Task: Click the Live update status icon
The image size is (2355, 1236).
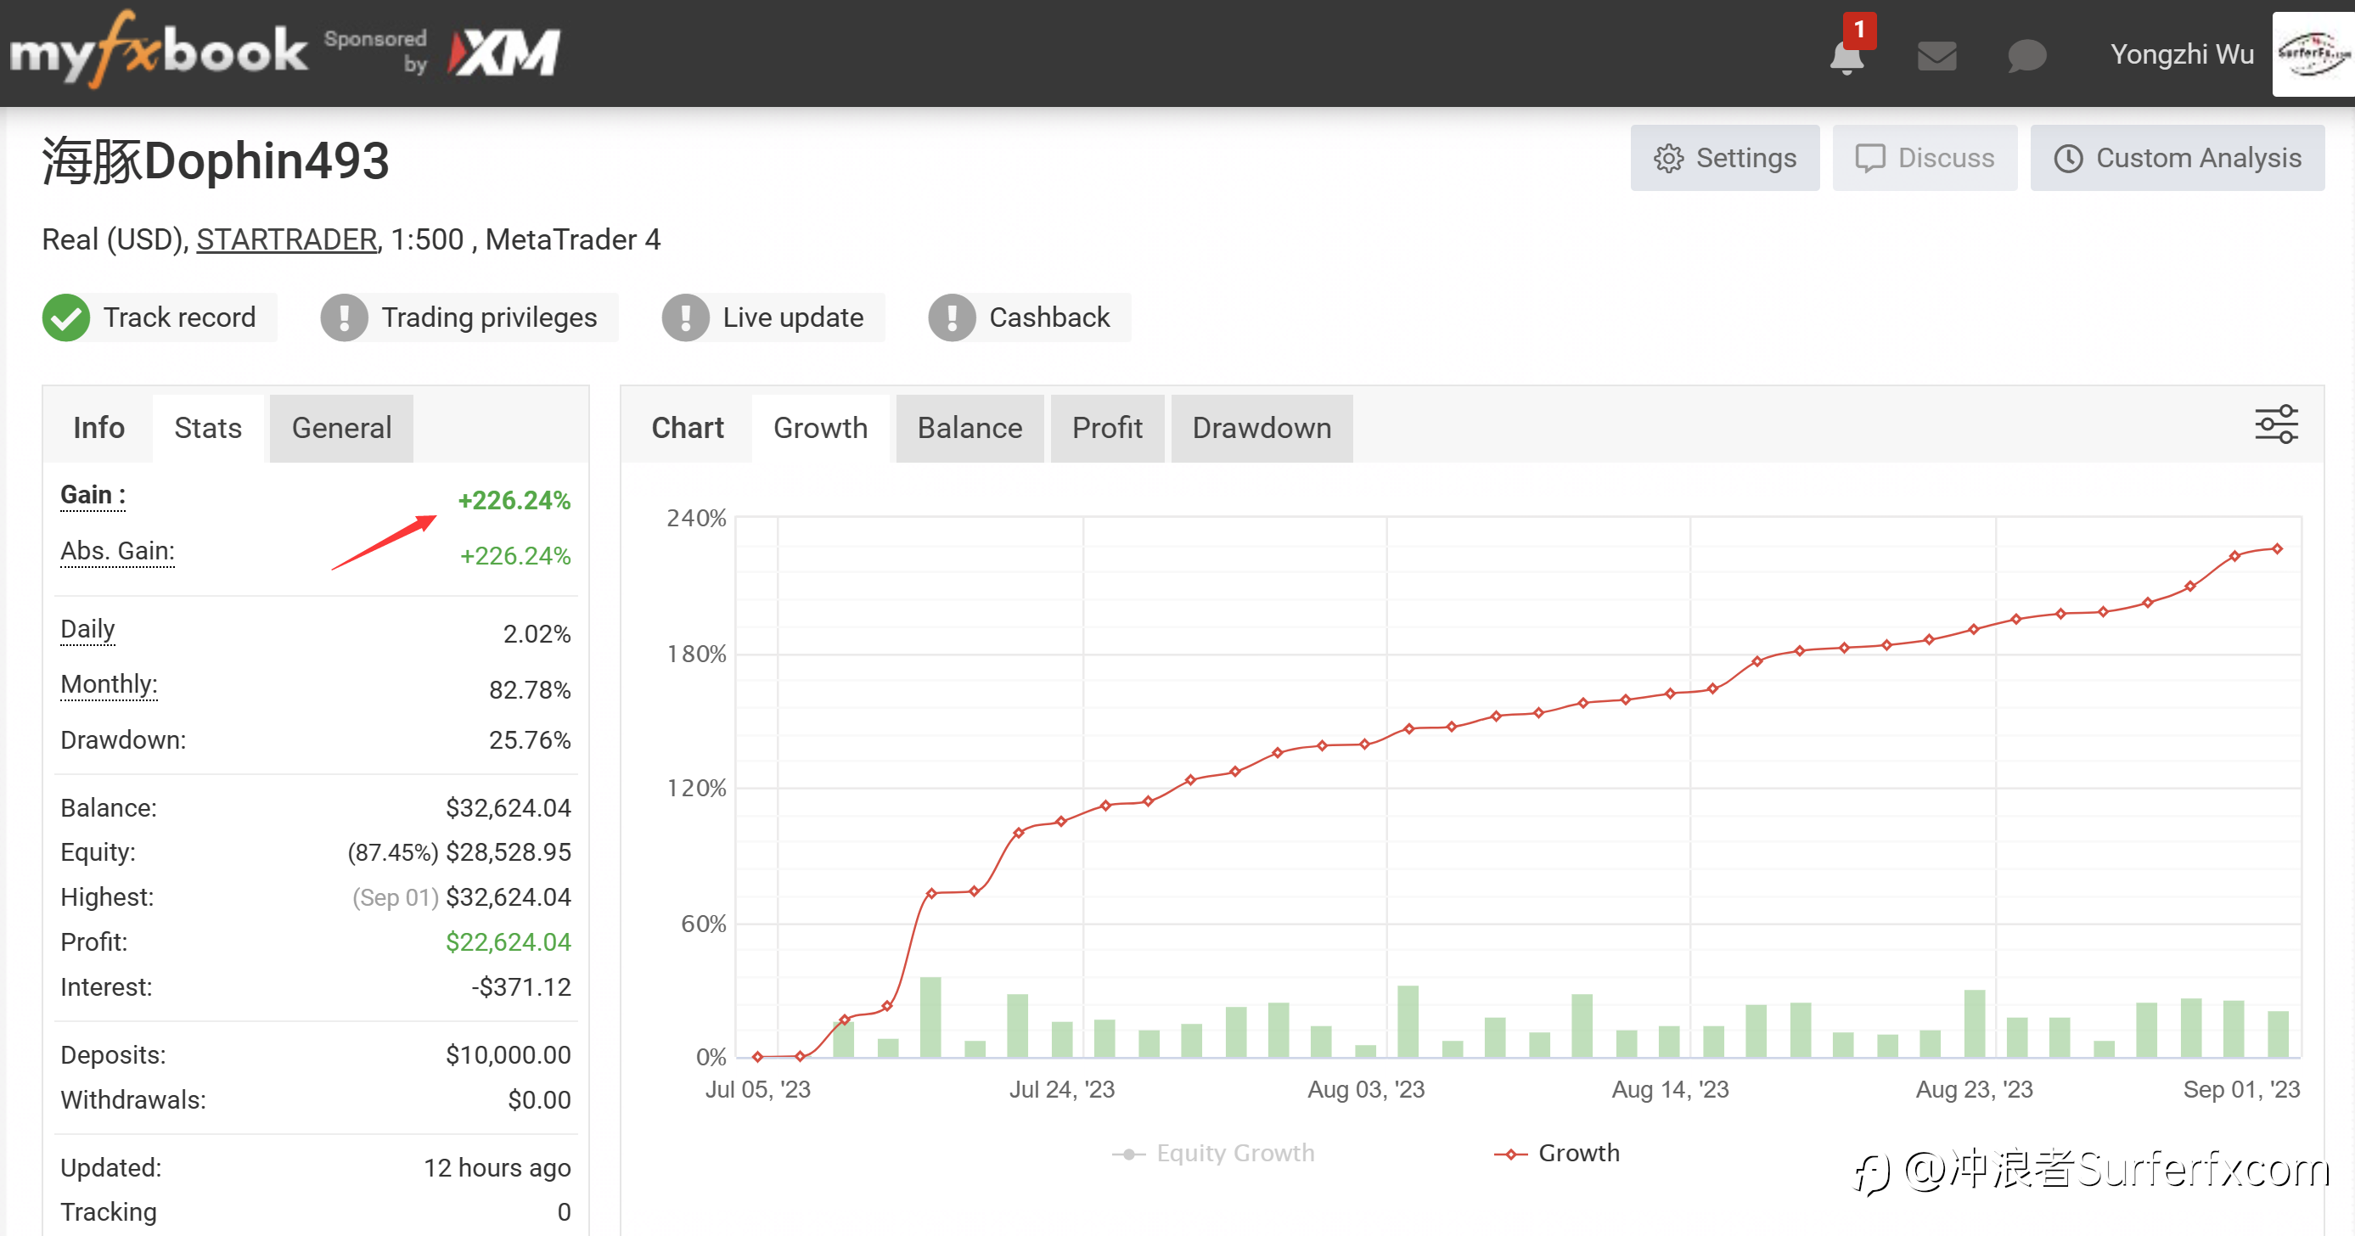Action: (x=686, y=317)
